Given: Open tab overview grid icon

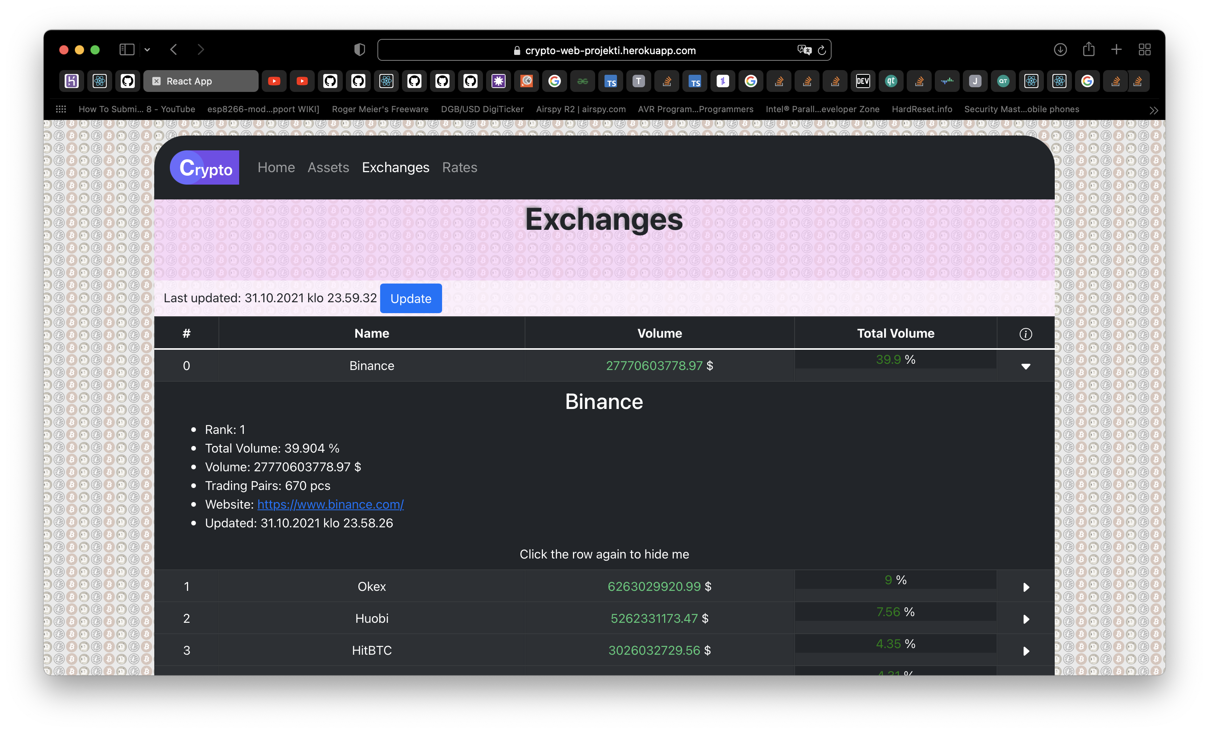Looking at the screenshot, I should (x=1144, y=49).
